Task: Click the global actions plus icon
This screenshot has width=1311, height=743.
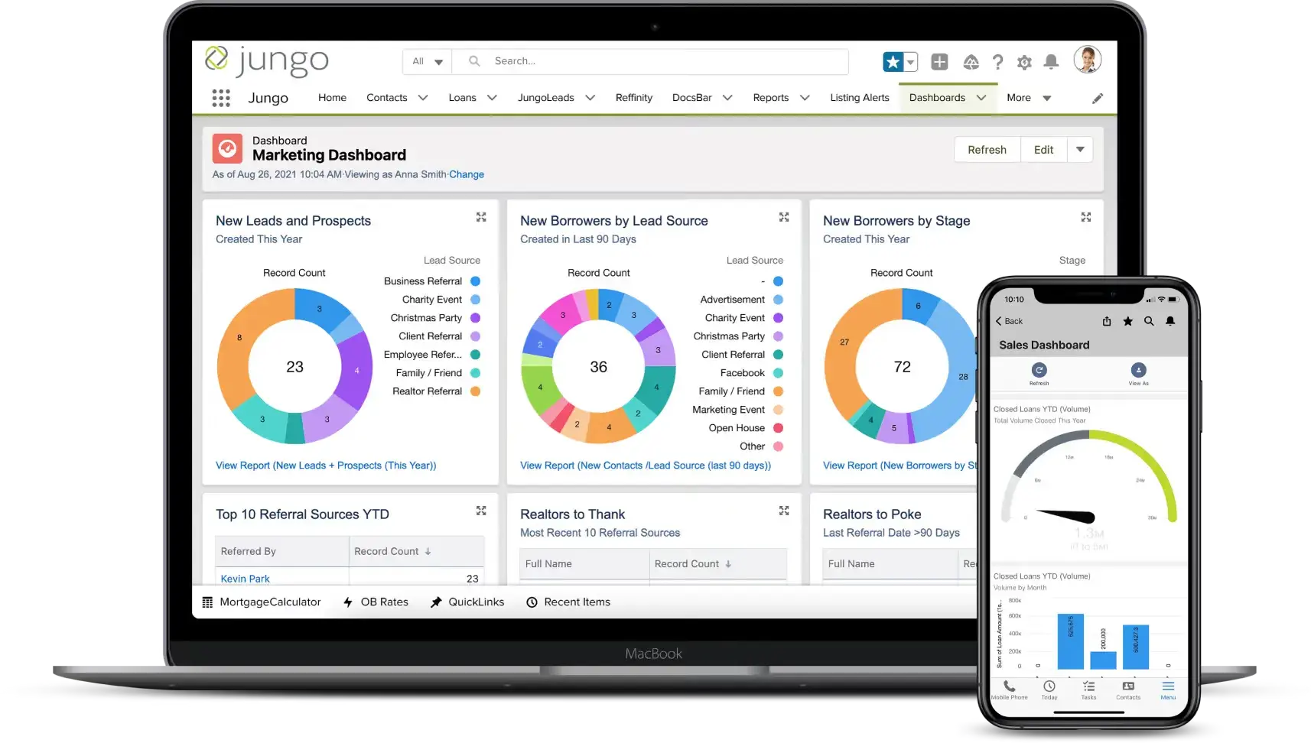Action: point(939,62)
